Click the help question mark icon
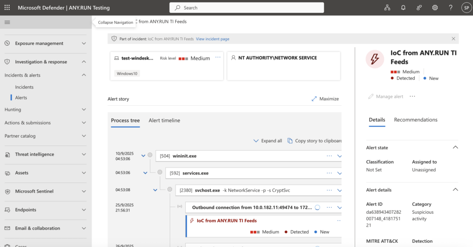The height and width of the screenshot is (247, 473). pos(450,8)
